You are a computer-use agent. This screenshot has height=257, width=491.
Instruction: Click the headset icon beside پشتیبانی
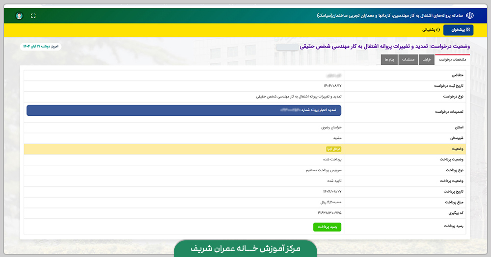point(438,30)
